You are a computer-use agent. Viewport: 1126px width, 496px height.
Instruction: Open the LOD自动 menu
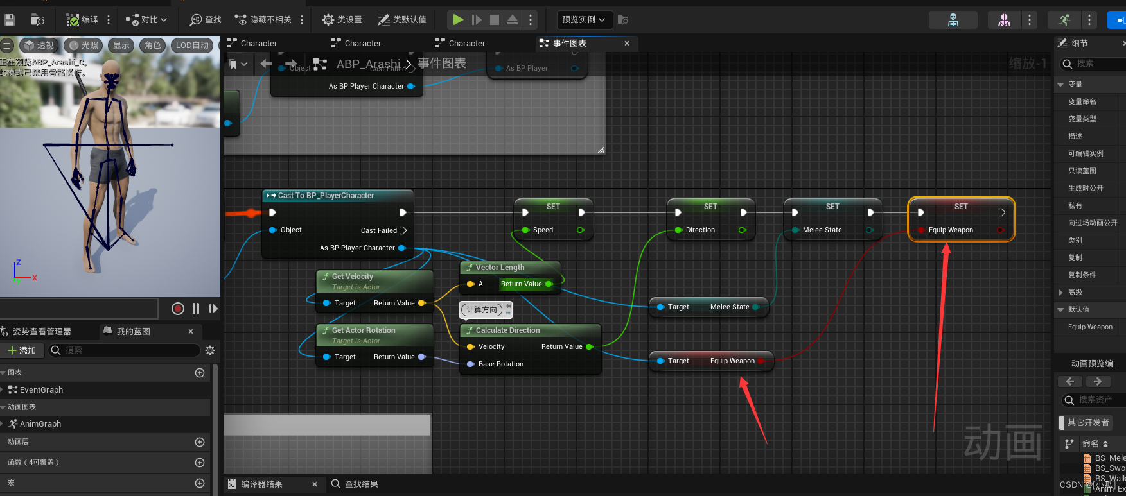click(x=193, y=46)
